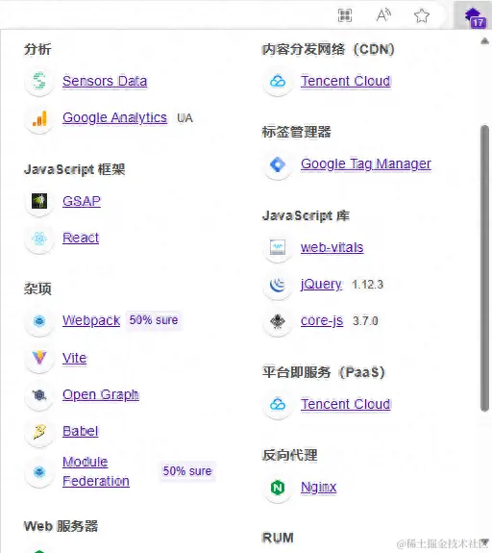Click the web-vitals icon
This screenshot has width=492, height=553.
coord(278,247)
